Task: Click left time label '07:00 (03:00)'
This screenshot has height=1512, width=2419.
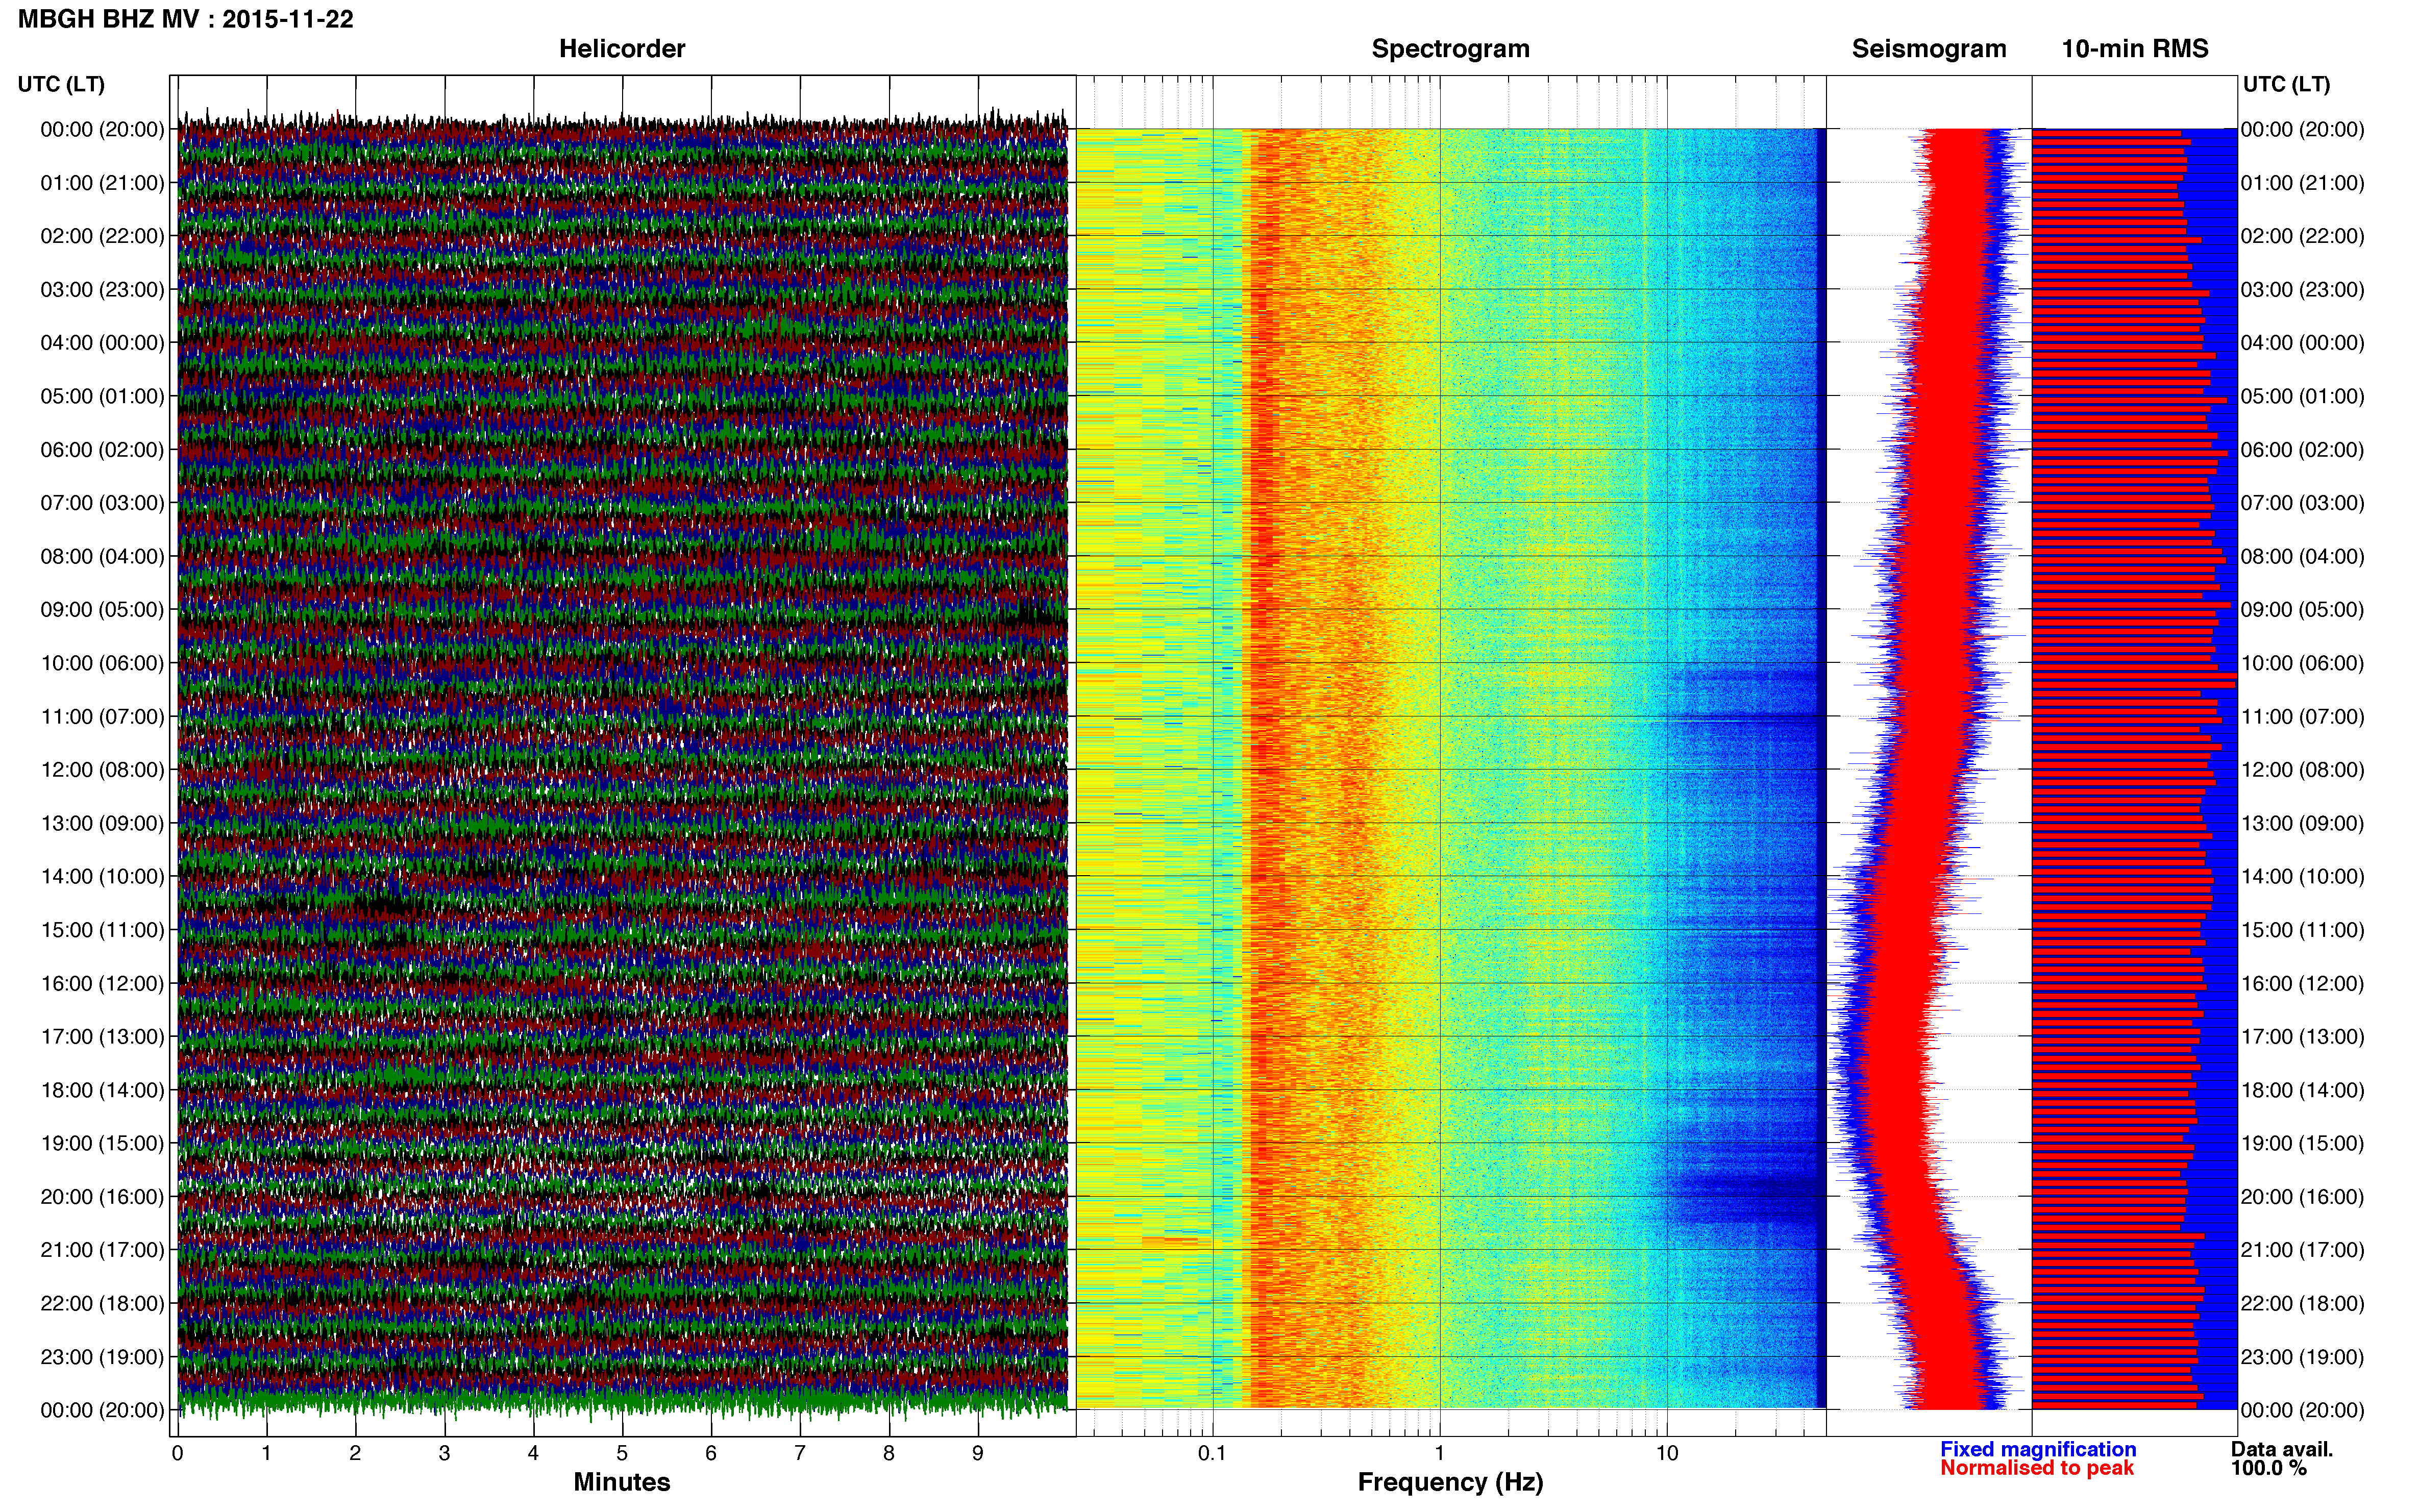Action: [102, 503]
